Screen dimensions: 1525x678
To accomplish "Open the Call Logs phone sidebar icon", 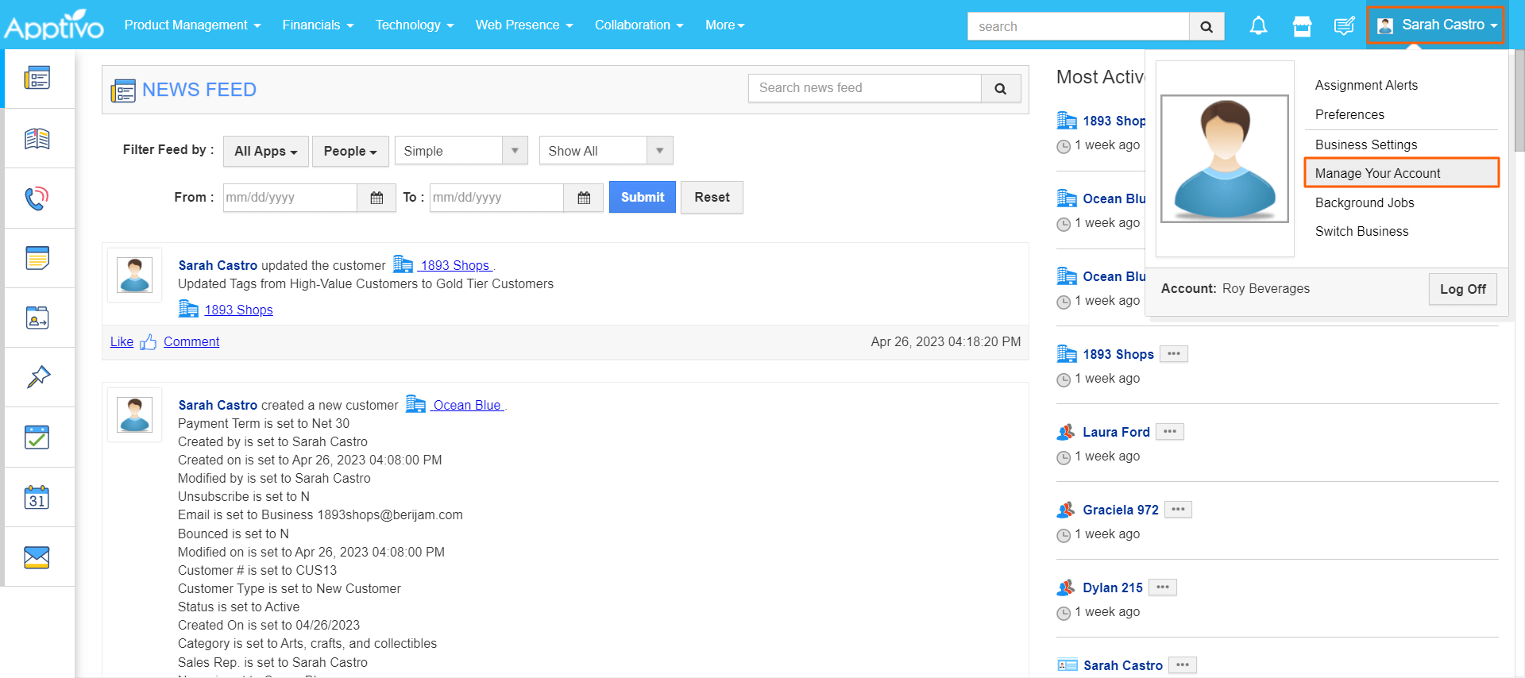I will click(37, 198).
